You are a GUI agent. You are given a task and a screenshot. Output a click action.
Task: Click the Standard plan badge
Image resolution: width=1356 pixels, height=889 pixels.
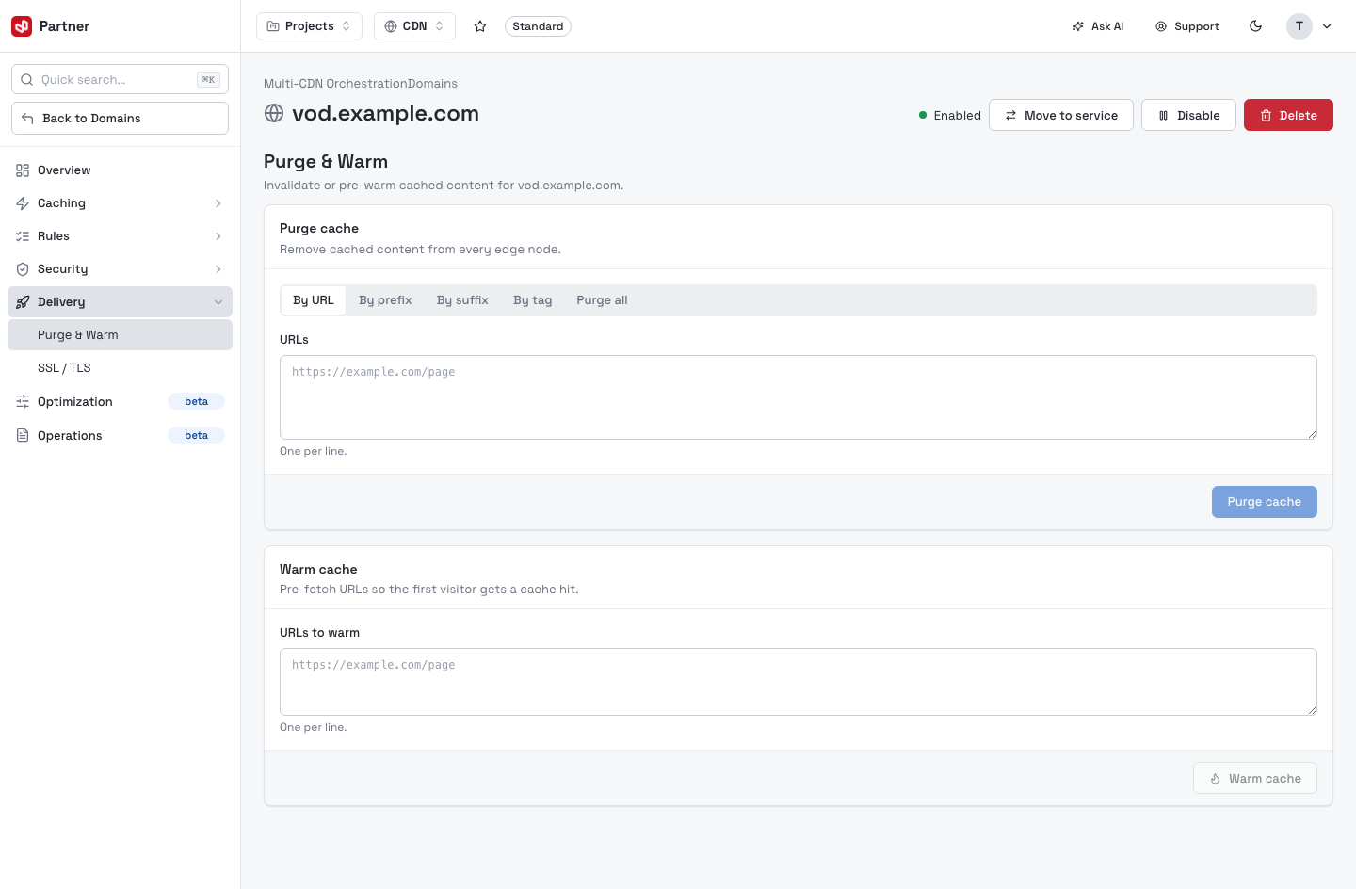coord(538,26)
